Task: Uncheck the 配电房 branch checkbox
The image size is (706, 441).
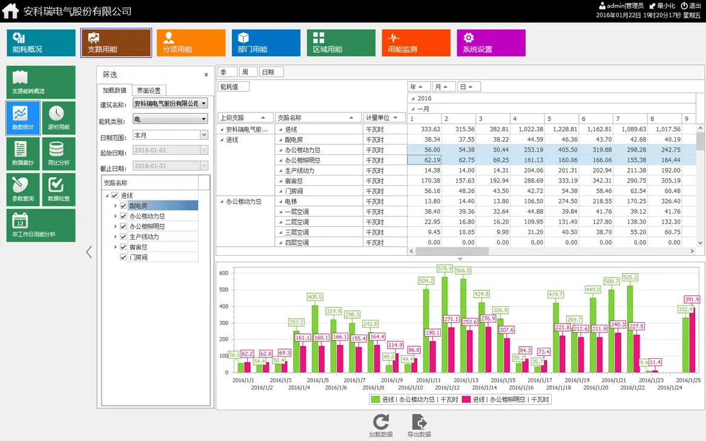Action: [x=124, y=206]
